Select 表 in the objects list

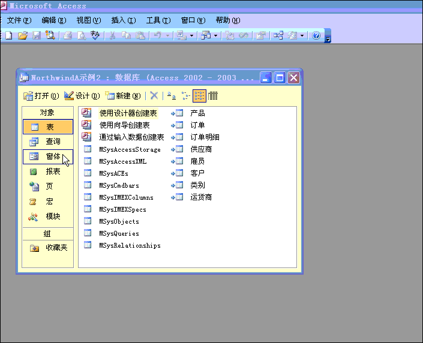coord(48,127)
